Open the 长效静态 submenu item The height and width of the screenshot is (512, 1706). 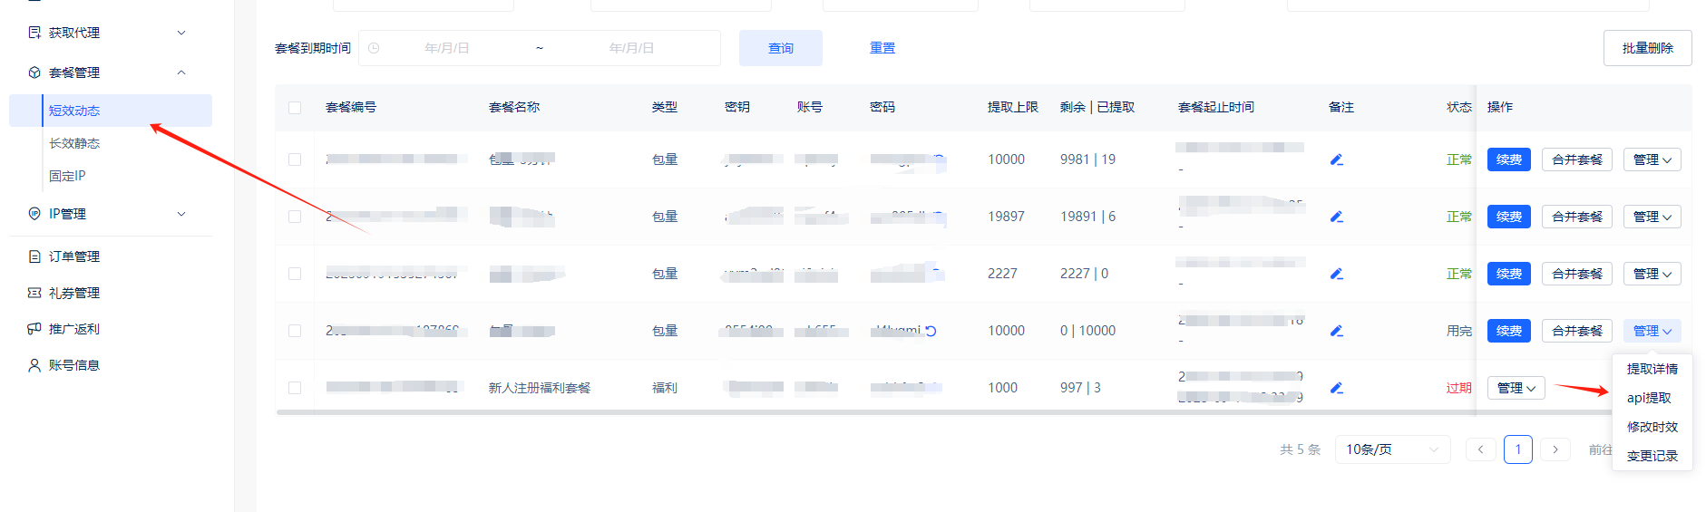pos(74,143)
